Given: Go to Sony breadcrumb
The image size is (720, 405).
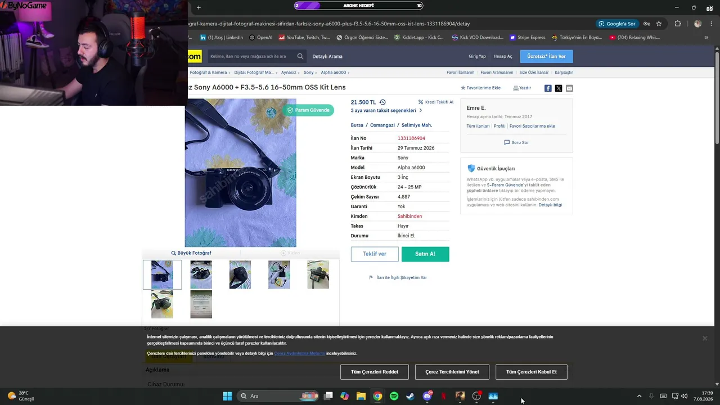Looking at the screenshot, I should (x=309, y=73).
